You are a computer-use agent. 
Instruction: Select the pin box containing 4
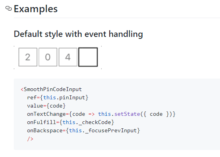(68, 57)
